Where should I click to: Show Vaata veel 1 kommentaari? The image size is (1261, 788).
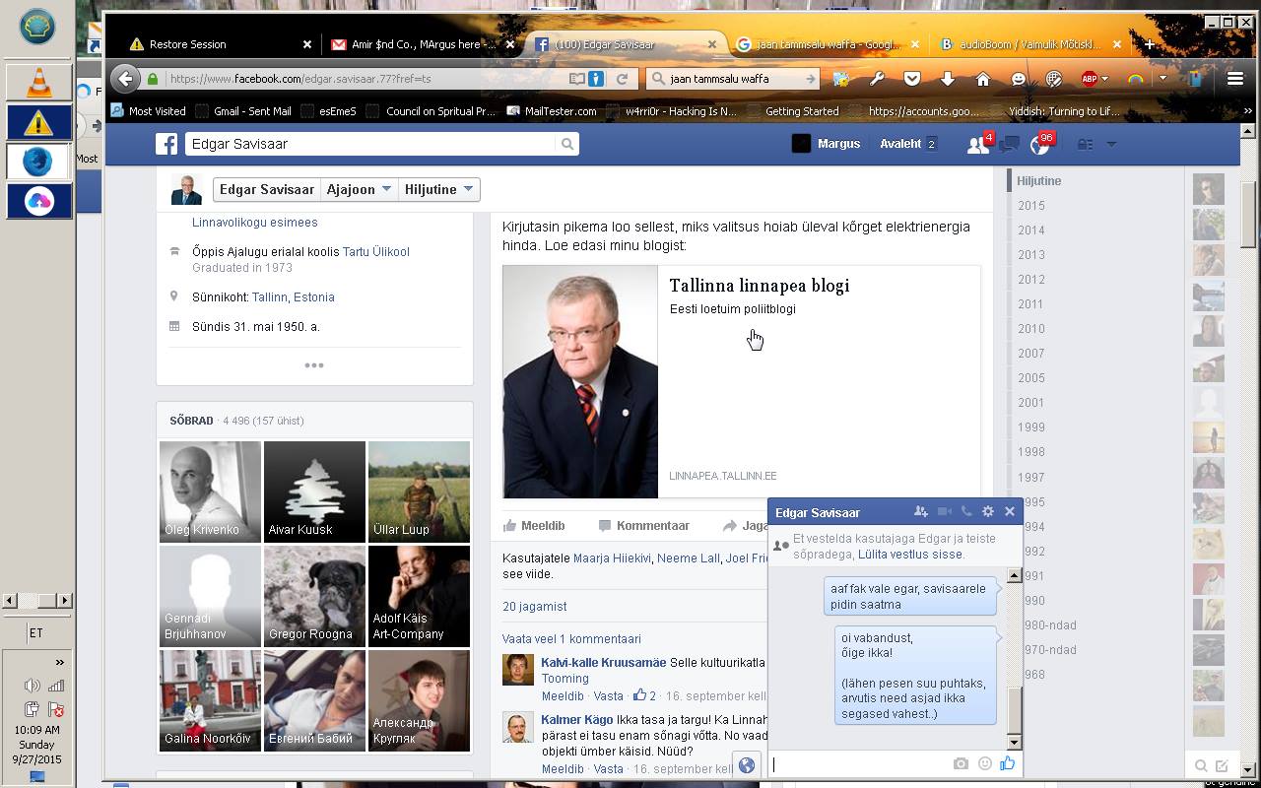click(571, 639)
